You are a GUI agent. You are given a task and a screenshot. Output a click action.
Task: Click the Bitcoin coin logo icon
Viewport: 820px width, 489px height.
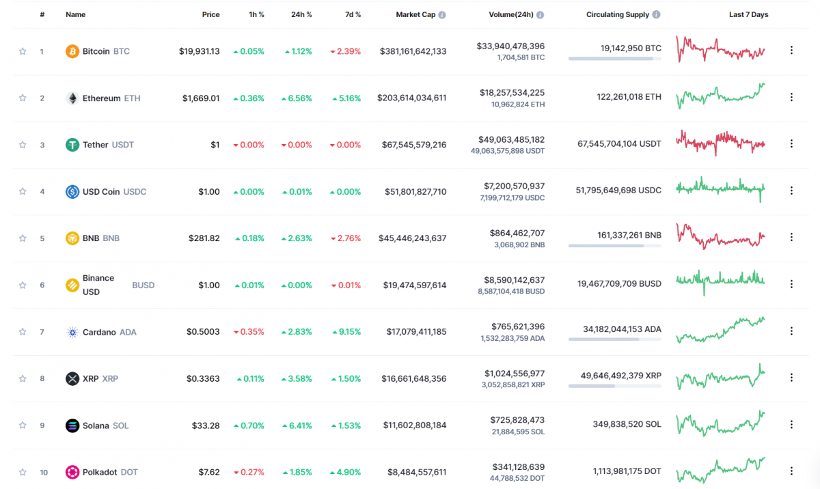72,51
